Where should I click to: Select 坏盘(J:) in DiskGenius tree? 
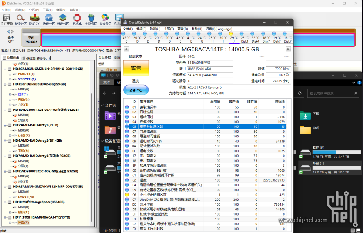23,222
